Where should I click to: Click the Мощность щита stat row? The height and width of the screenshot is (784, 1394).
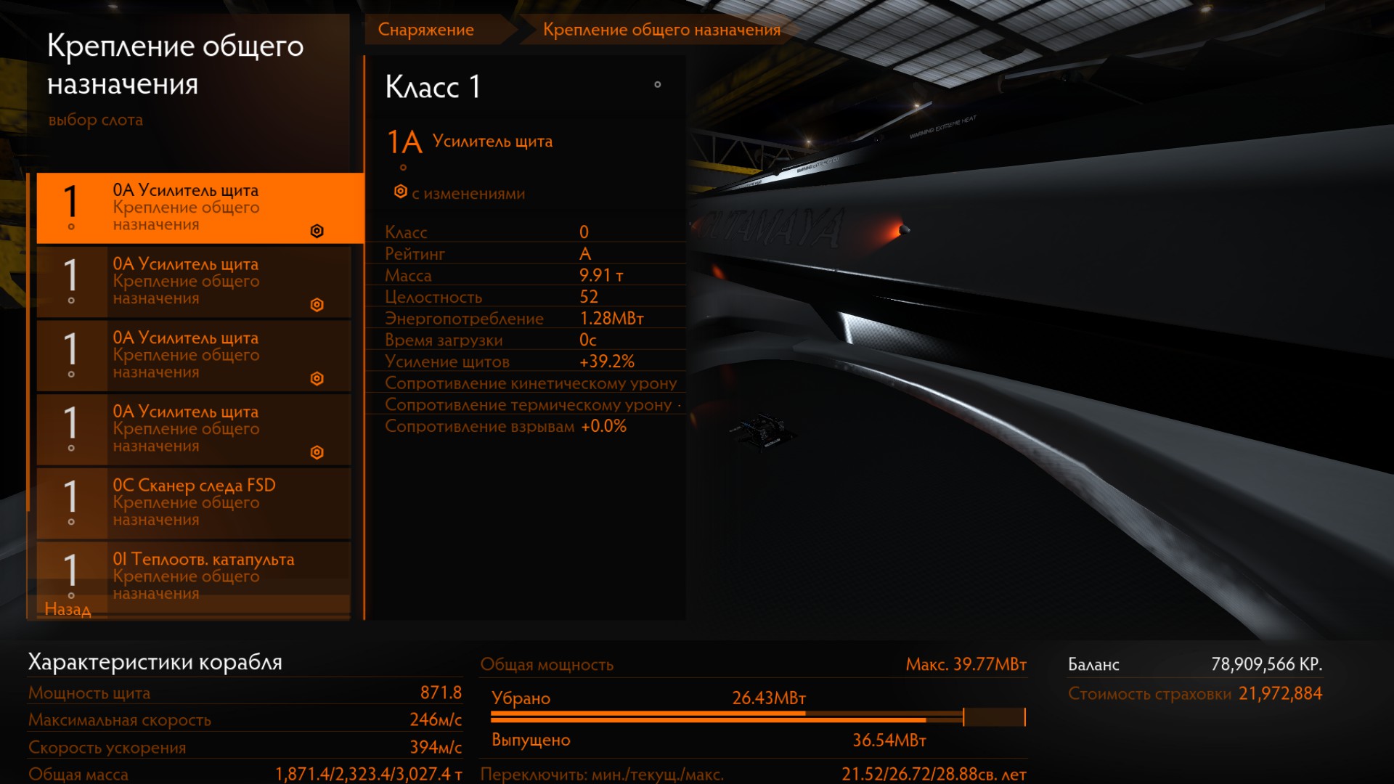point(244,693)
